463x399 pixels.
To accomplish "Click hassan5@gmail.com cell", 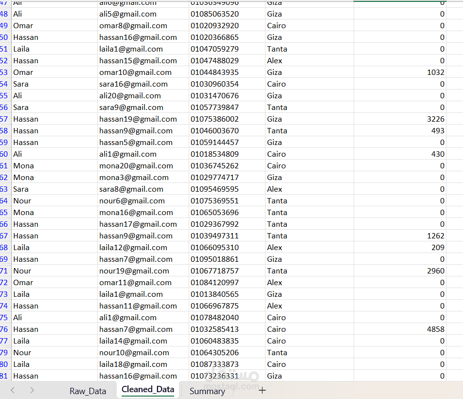I will (x=143, y=143).
